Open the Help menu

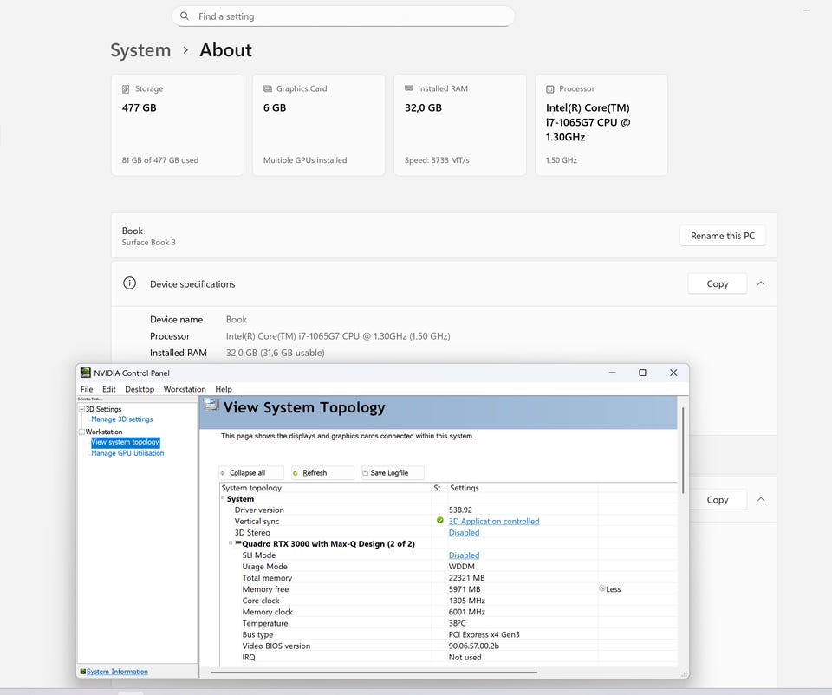pyautogui.click(x=224, y=389)
